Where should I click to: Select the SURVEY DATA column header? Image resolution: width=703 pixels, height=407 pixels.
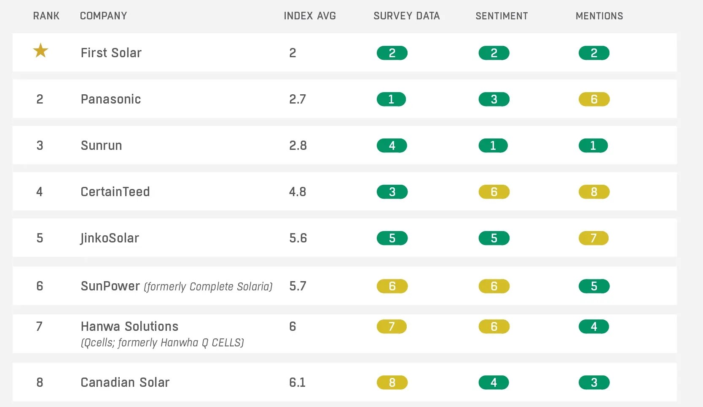pos(406,16)
